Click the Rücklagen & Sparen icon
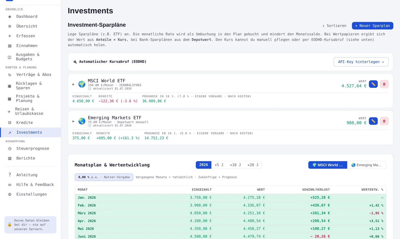This screenshot has height=239, width=400. point(9,86)
